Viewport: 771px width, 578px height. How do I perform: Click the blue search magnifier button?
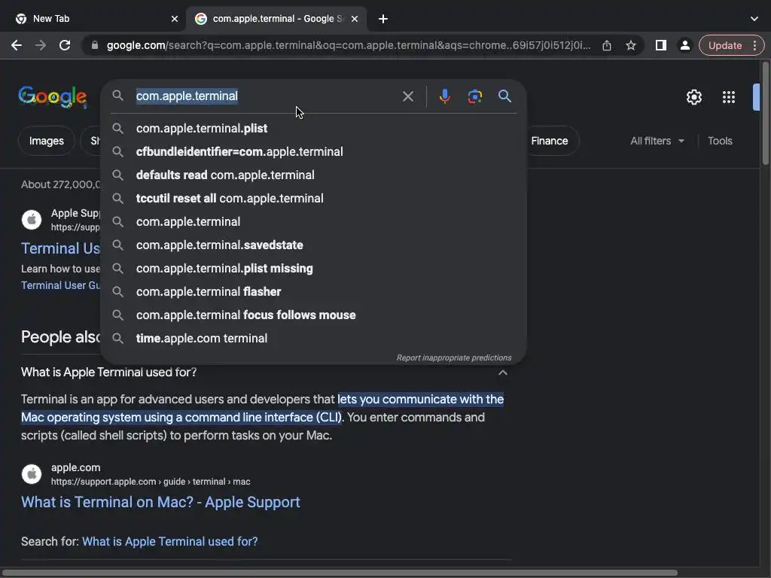pyautogui.click(x=504, y=96)
